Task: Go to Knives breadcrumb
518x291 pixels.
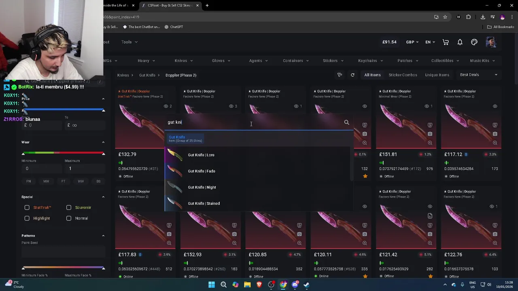Action: [x=123, y=75]
